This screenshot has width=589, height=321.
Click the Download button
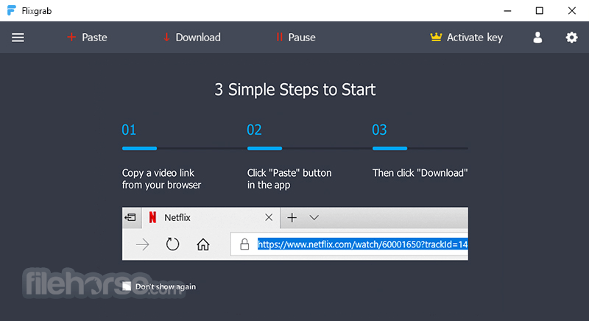click(192, 38)
